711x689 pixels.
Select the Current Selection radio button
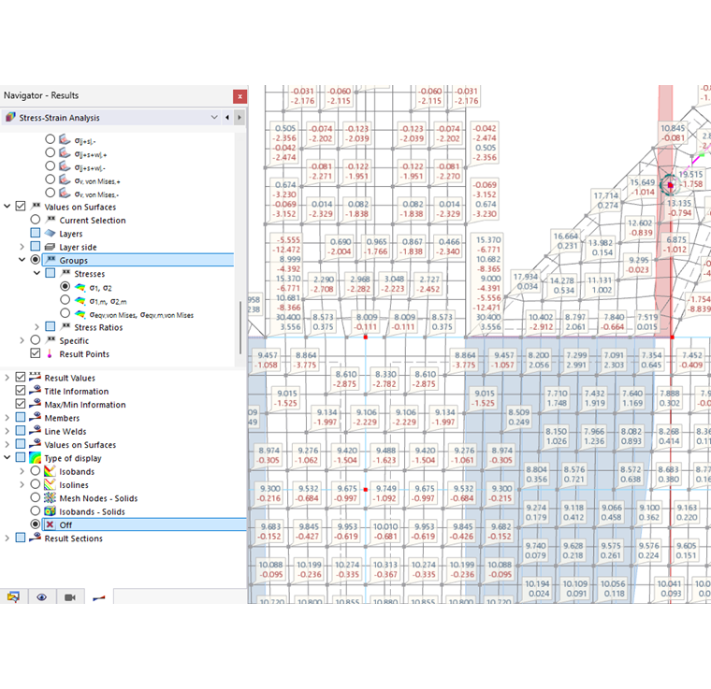coord(36,220)
